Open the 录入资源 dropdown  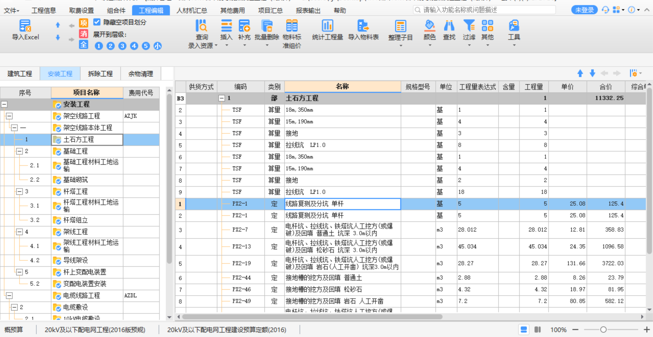coord(203,46)
